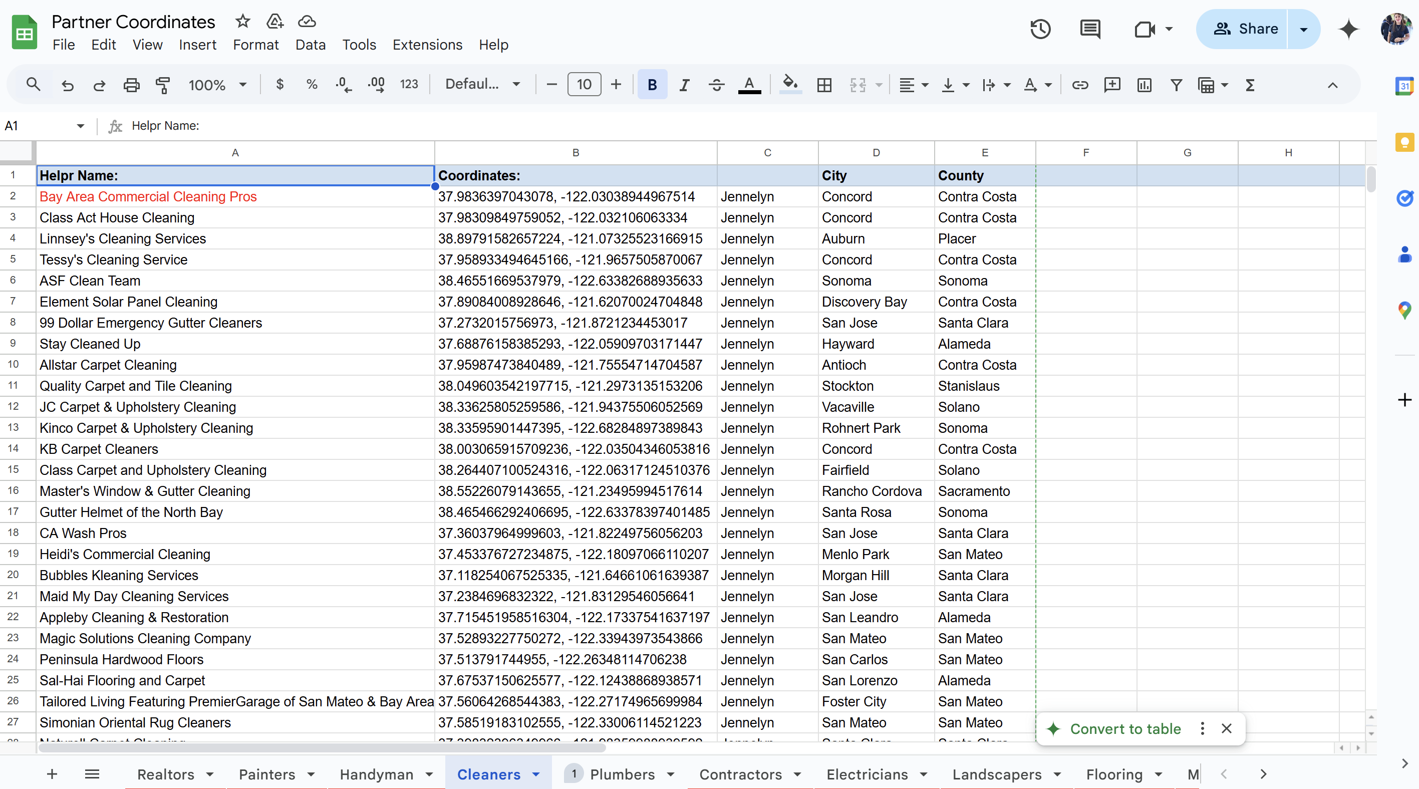Screen dimensions: 1419x789
Task: Click the insert link icon
Action: [1080, 85]
